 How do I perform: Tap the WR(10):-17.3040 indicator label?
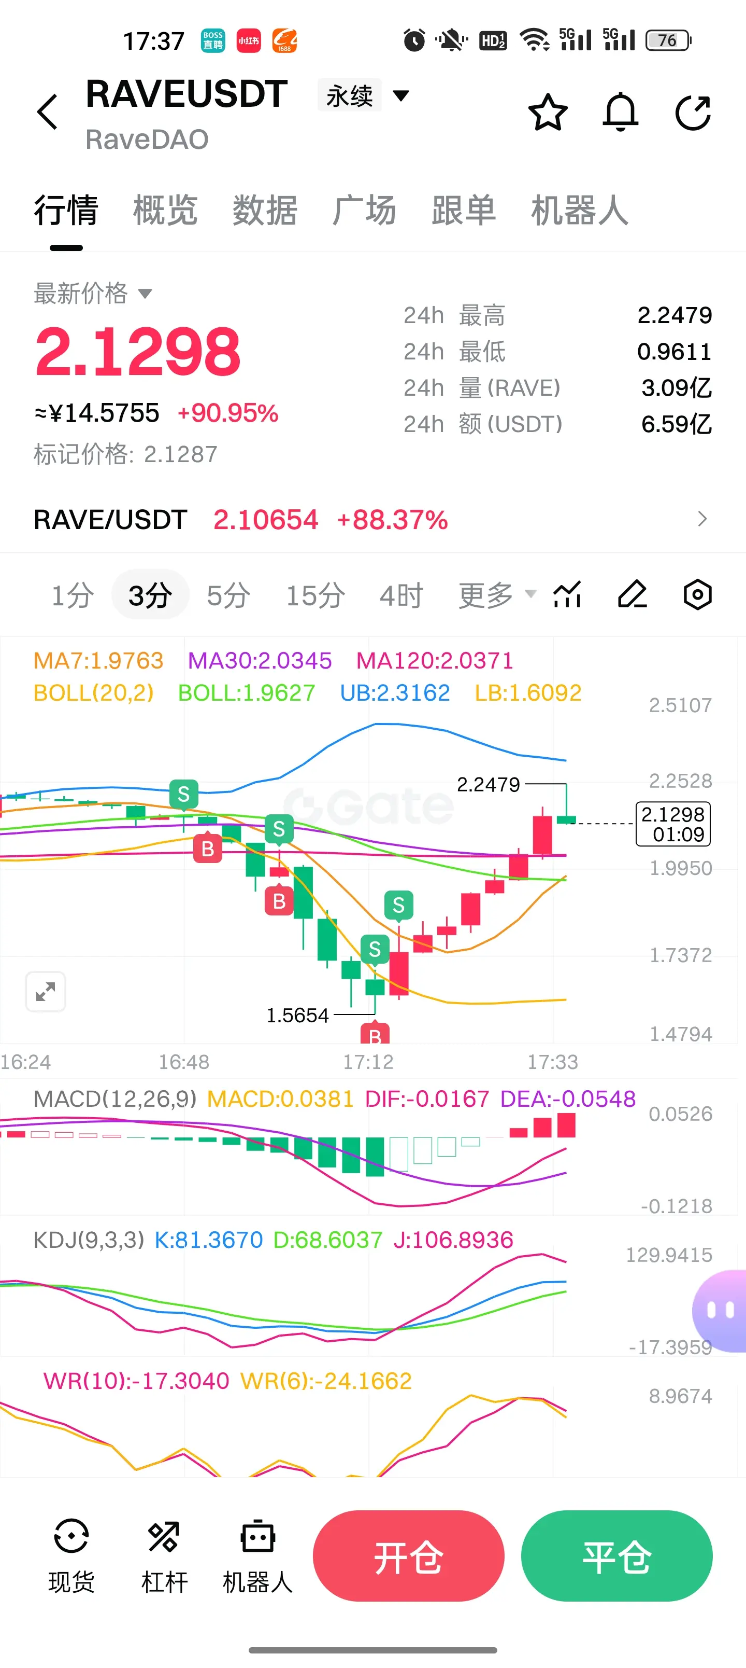pyautogui.click(x=137, y=1381)
